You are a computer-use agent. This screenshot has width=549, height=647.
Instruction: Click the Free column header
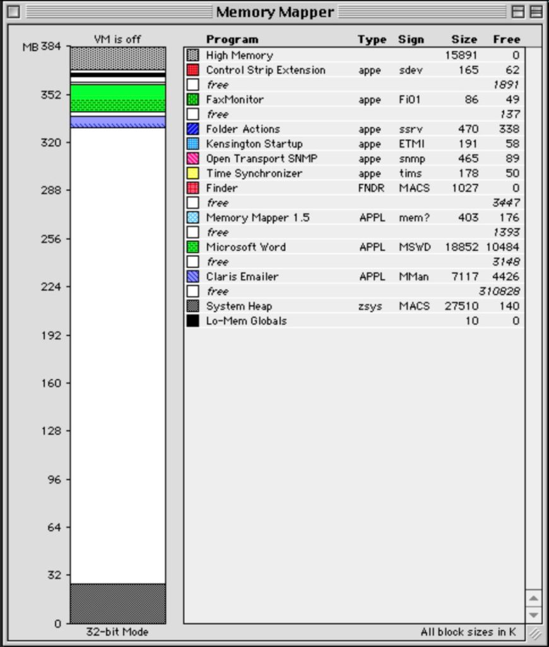click(507, 39)
